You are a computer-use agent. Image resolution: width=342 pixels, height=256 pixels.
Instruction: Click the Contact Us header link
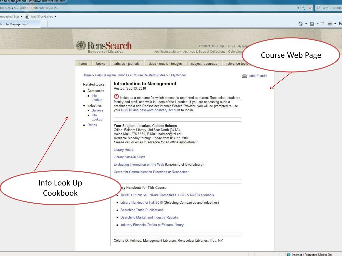tap(207, 46)
